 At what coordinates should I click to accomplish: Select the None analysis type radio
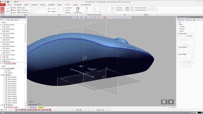click(179, 24)
